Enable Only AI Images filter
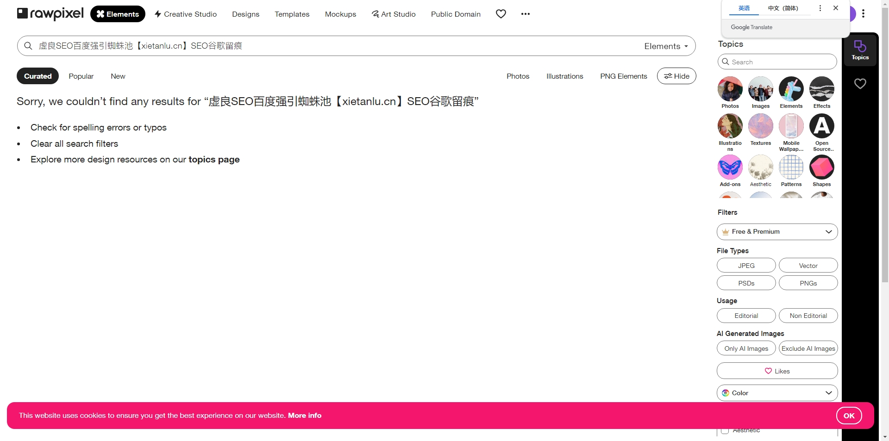 coord(746,348)
